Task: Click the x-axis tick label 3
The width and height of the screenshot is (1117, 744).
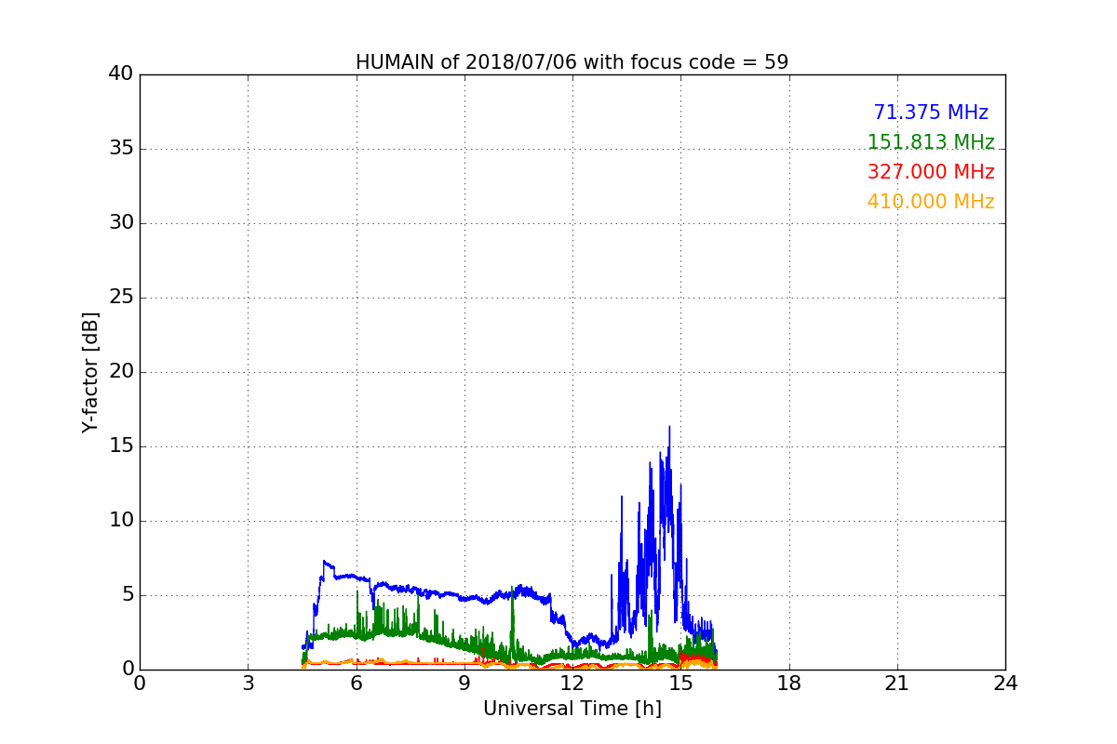Action: pyautogui.click(x=248, y=684)
